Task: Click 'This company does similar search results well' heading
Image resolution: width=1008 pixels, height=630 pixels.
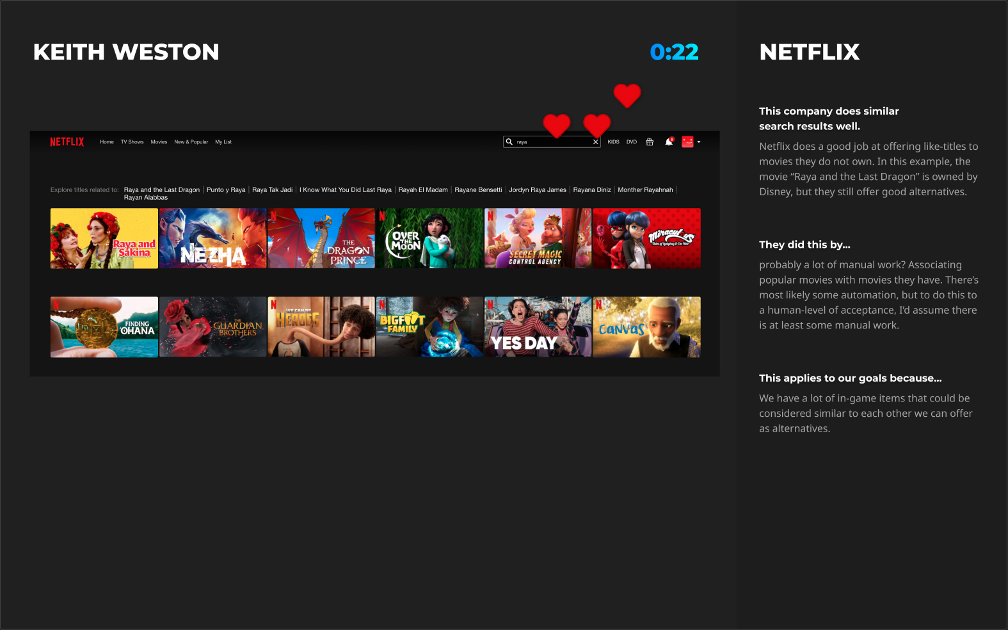Action: coord(829,119)
